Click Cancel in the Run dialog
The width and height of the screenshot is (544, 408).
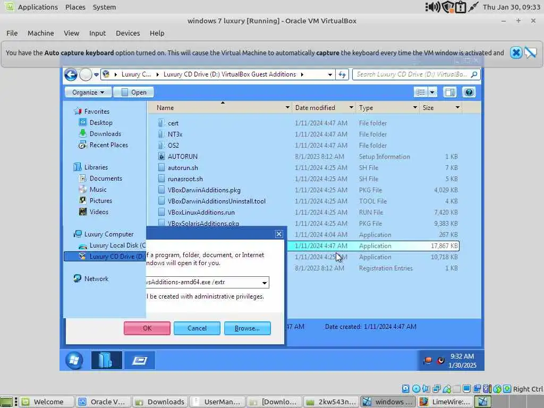coord(197,328)
